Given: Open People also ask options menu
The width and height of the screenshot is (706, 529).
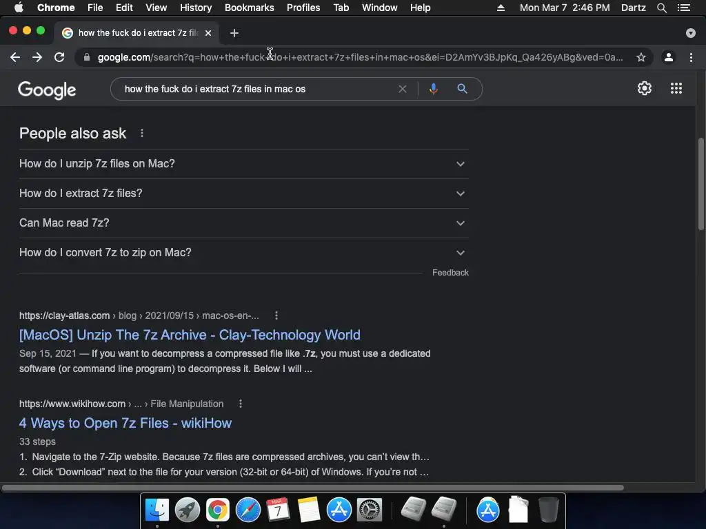Looking at the screenshot, I should [142, 133].
